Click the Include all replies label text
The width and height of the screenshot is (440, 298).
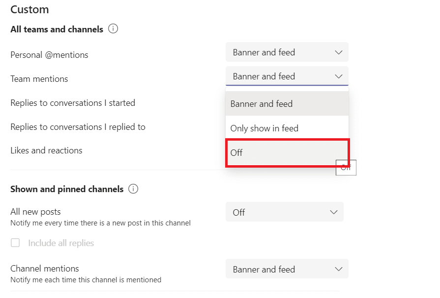pos(61,243)
